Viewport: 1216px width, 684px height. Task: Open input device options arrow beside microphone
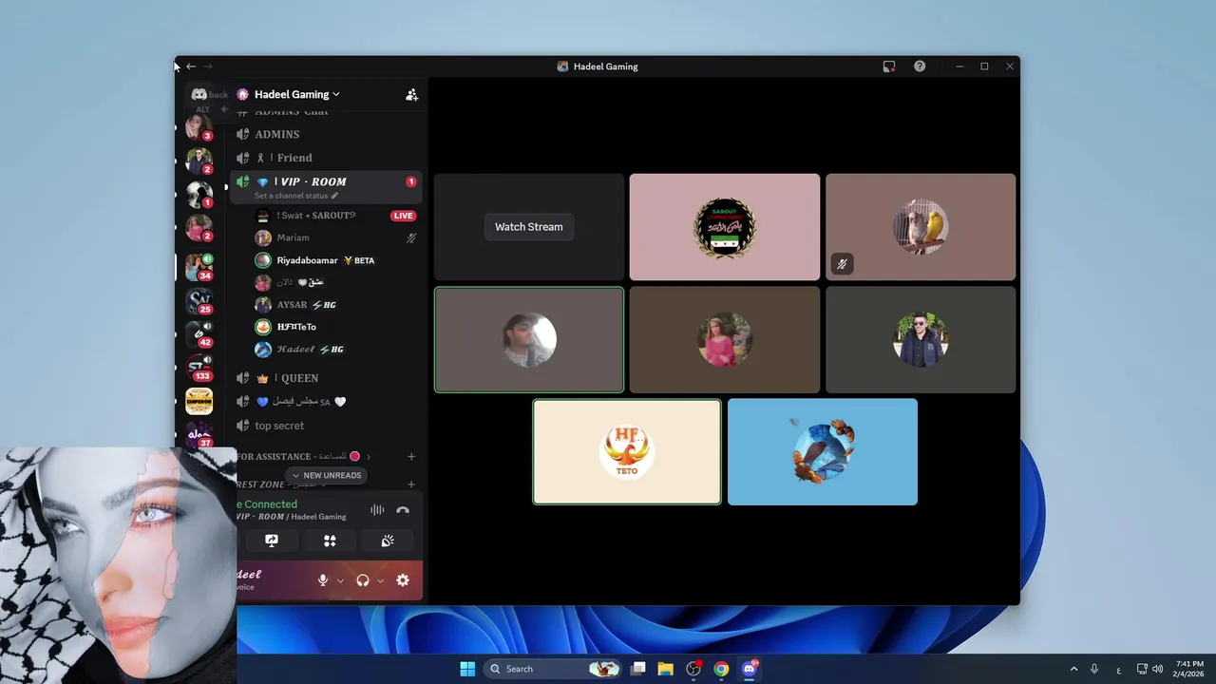[340, 580]
